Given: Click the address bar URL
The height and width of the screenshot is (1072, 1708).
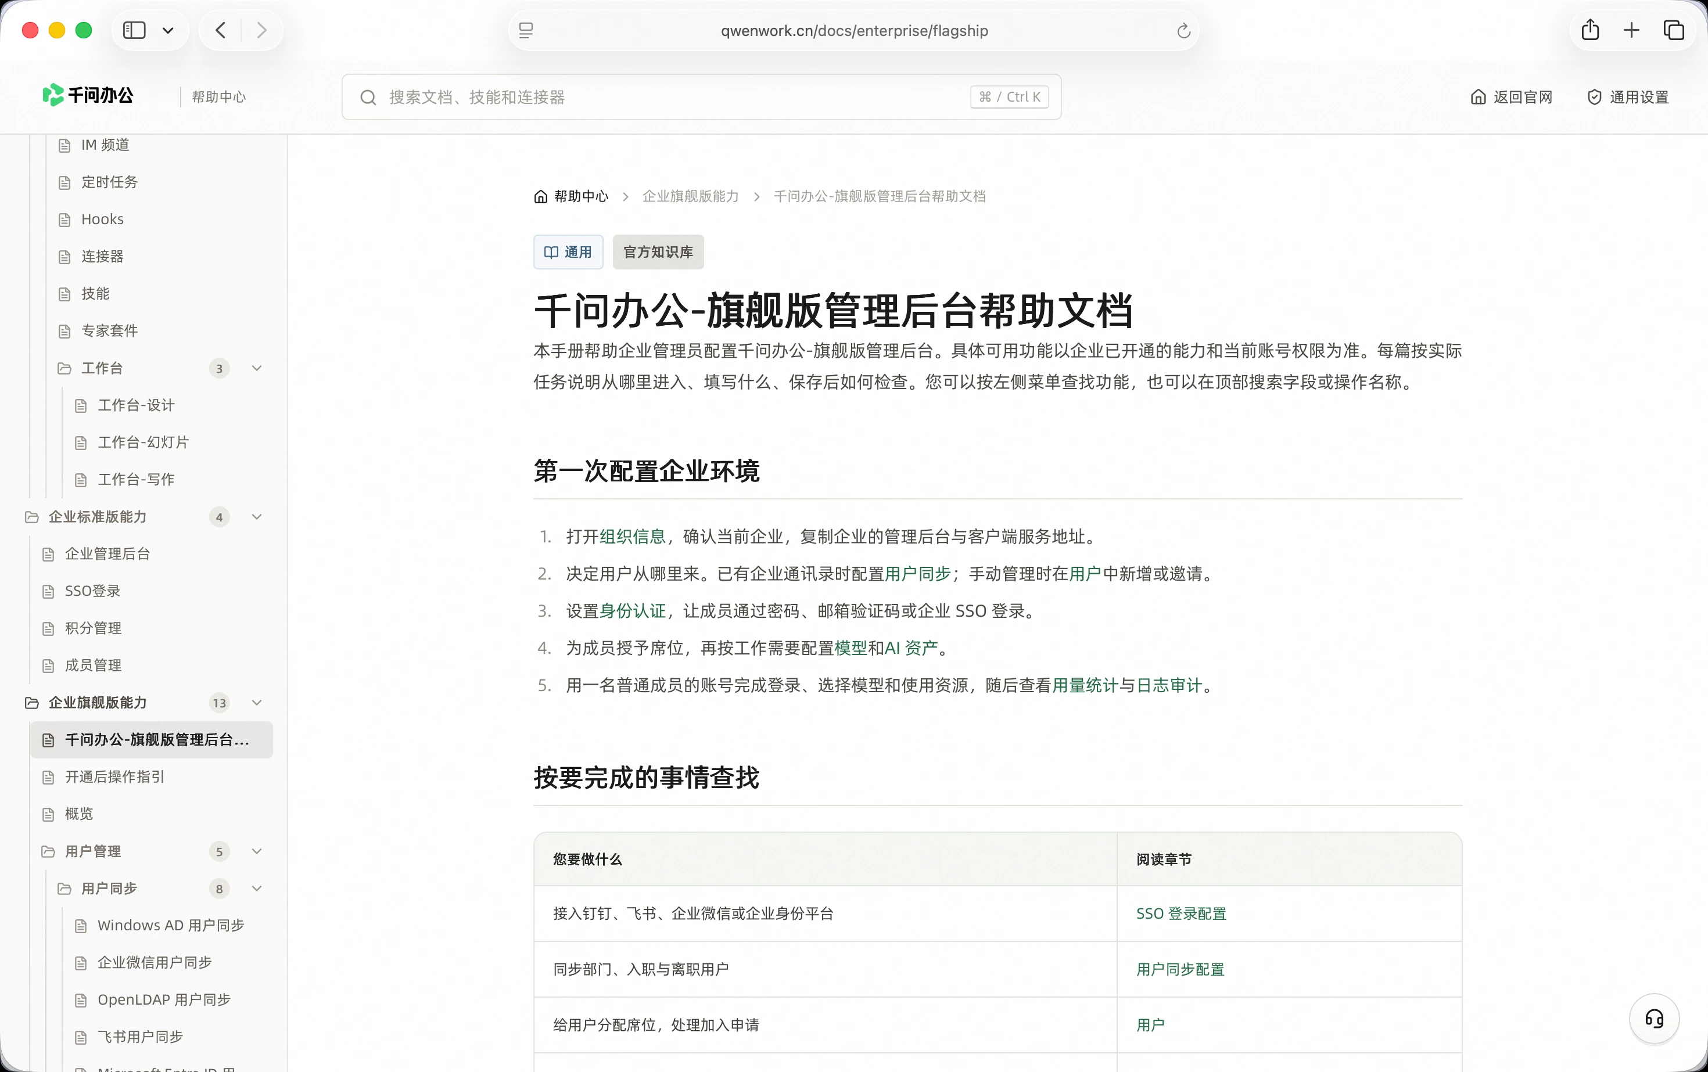Looking at the screenshot, I should (854, 30).
